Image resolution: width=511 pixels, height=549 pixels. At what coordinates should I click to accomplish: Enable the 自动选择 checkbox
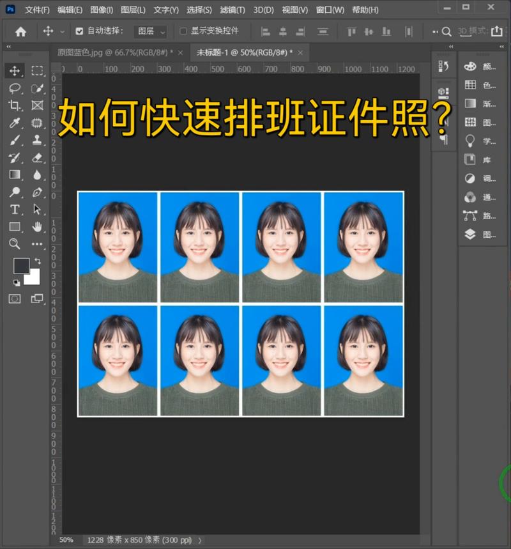coord(79,29)
